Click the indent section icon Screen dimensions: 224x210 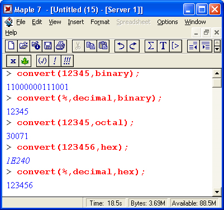coord(206,46)
